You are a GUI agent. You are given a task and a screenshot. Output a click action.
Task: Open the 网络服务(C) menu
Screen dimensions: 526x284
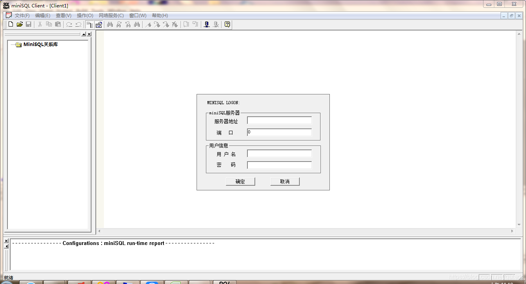pos(111,16)
